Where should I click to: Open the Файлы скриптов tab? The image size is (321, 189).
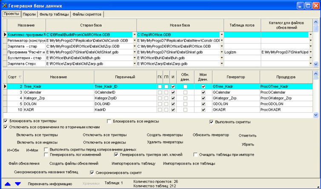[87, 14]
